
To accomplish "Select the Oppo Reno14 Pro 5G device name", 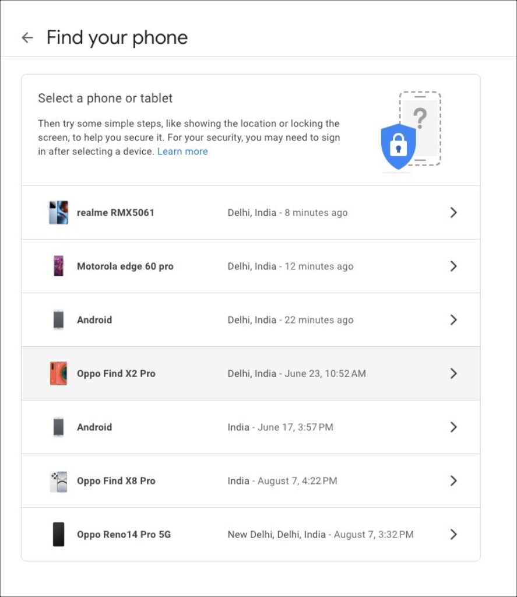I will [x=124, y=535].
